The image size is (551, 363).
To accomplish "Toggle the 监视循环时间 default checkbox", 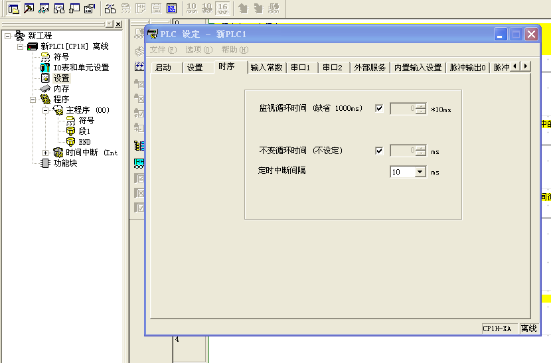I will point(379,109).
